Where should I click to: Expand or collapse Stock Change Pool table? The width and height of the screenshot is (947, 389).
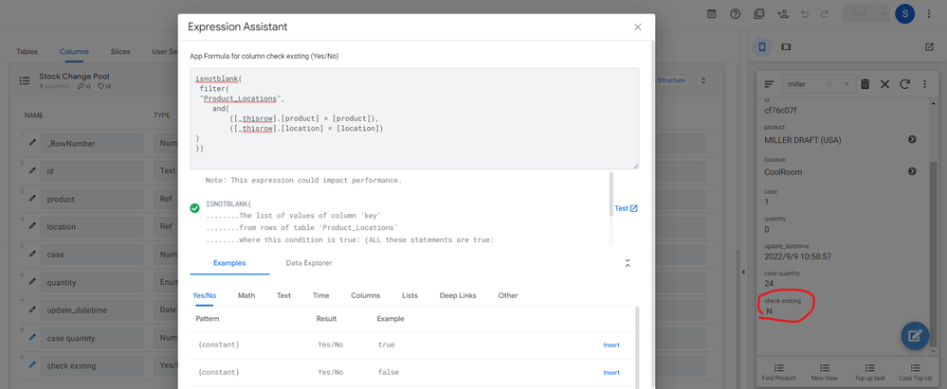click(702, 80)
